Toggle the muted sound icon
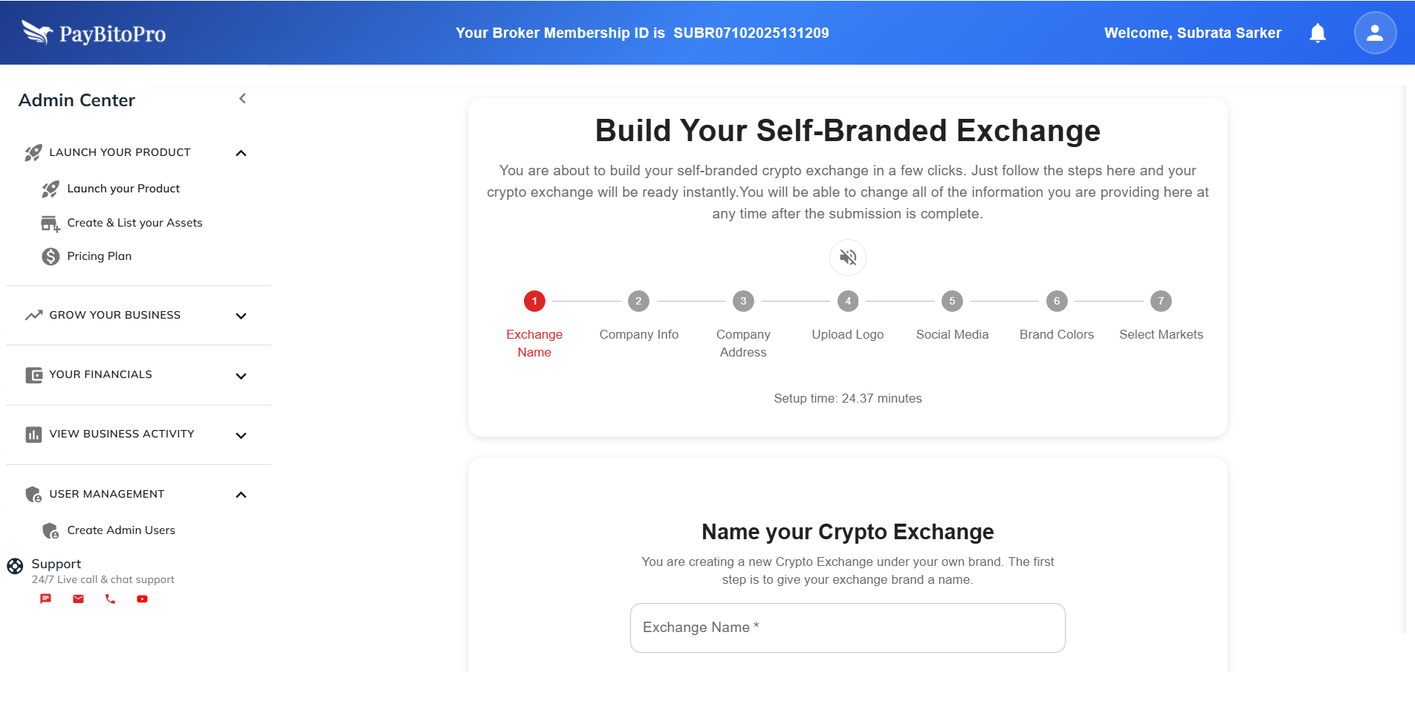1415x716 pixels. (x=848, y=257)
